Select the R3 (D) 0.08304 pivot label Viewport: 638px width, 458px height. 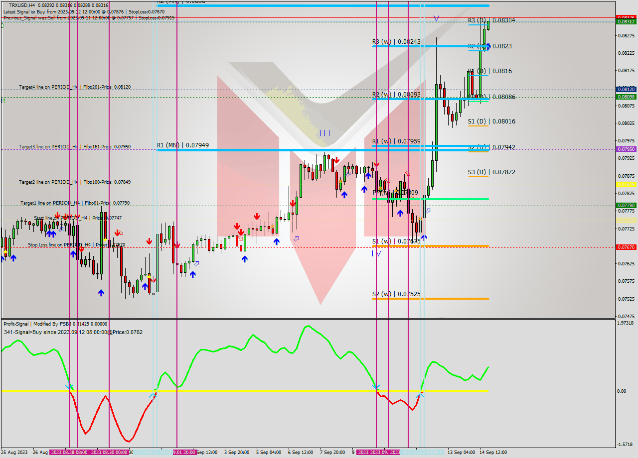point(491,20)
